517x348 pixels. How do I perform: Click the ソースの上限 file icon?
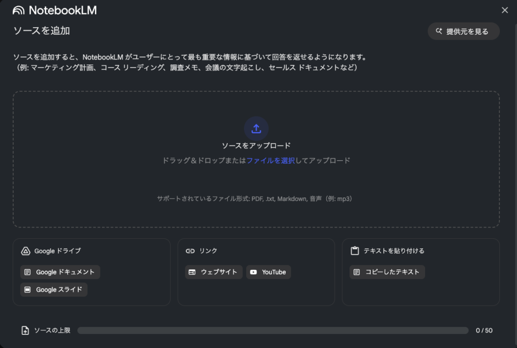point(25,330)
